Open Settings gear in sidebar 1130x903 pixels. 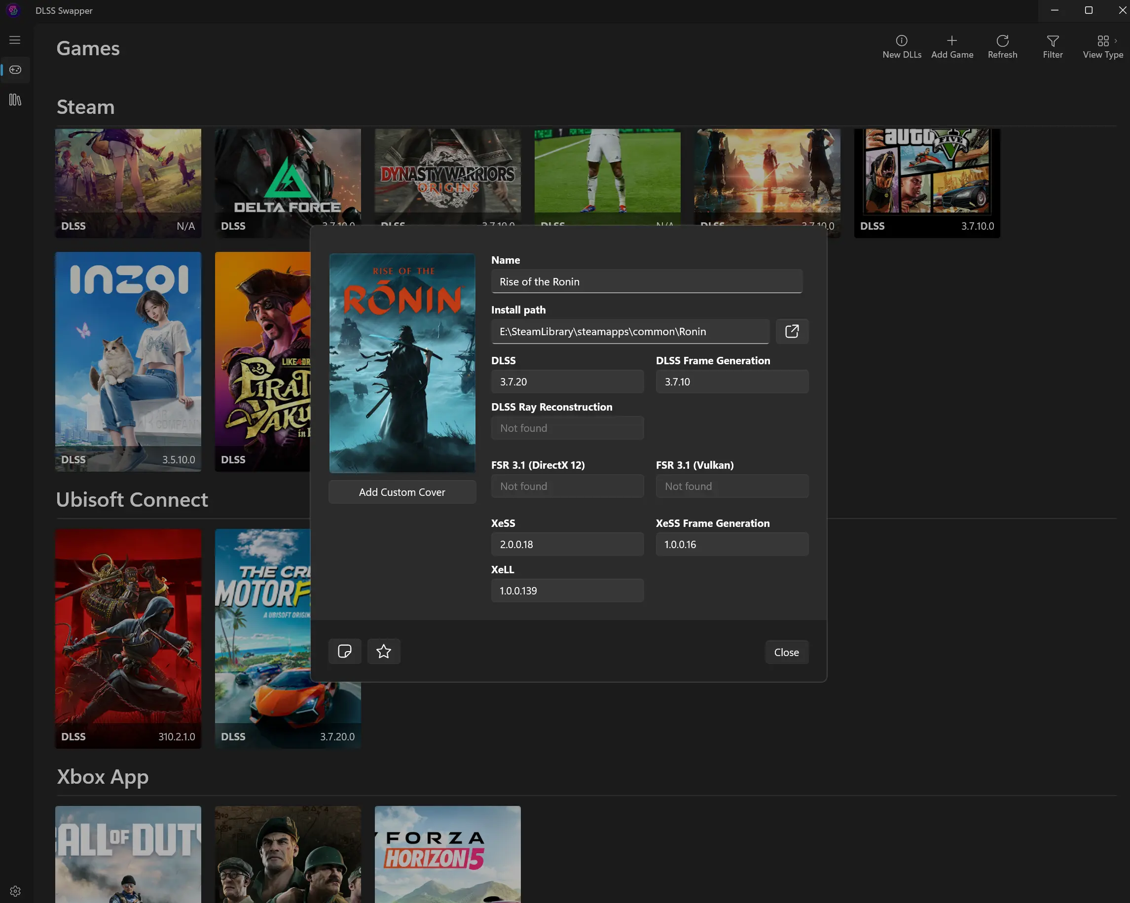coord(15,890)
